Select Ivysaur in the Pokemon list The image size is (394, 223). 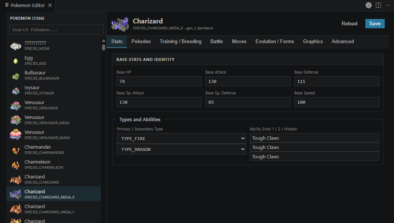tap(54, 90)
